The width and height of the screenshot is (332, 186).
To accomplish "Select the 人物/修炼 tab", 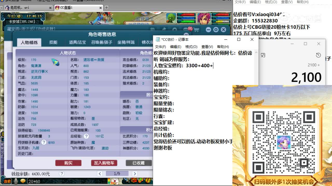I will [x=29, y=42].
